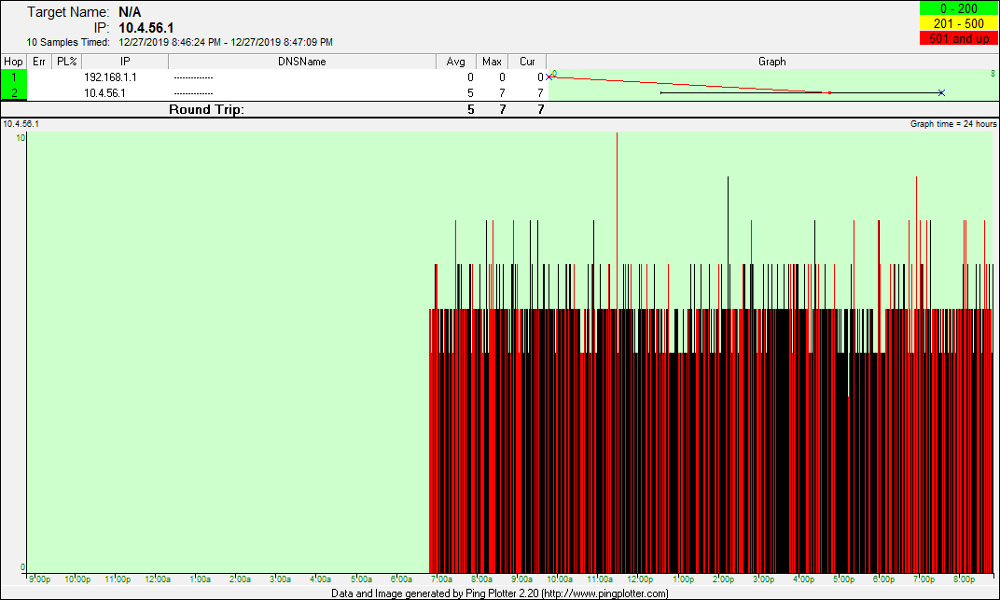Image resolution: width=1000 pixels, height=600 pixels.
Task: Click the green 0 - 200 legend swatch
Action: [x=958, y=8]
